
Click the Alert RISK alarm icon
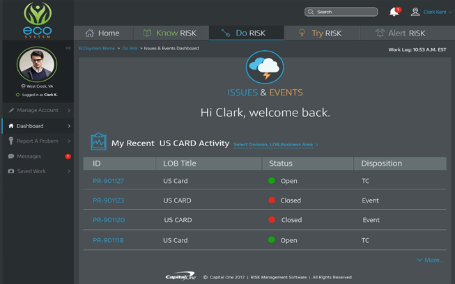click(x=380, y=33)
